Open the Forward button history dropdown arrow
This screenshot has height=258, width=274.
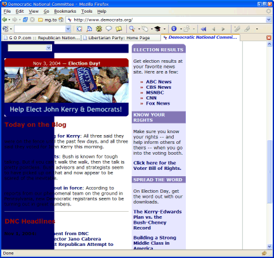tap(20, 20)
